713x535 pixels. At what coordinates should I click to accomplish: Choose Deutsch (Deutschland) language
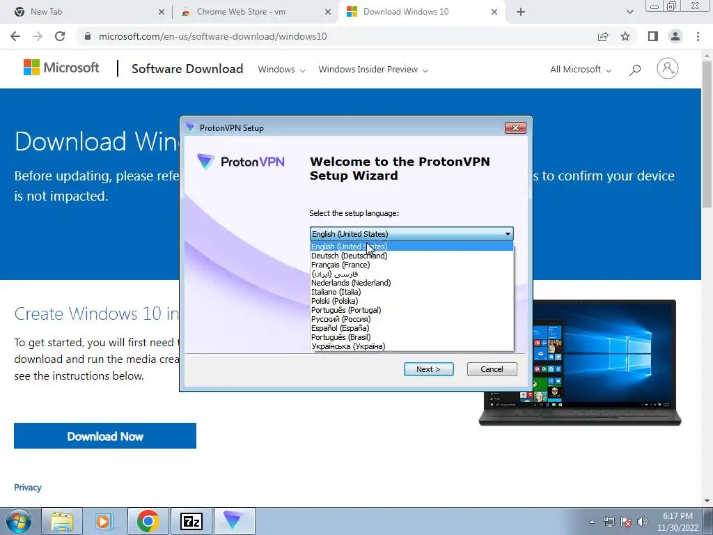click(x=412, y=256)
